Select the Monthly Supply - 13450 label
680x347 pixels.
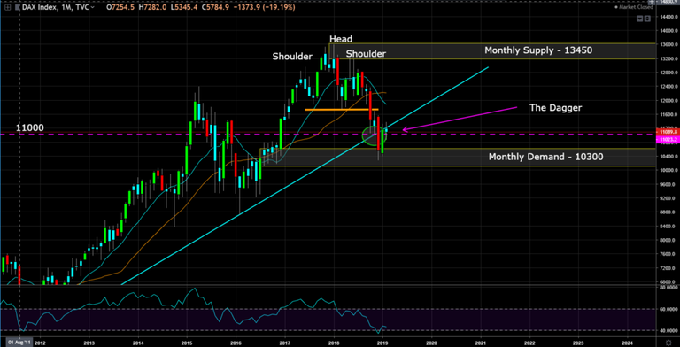point(538,50)
